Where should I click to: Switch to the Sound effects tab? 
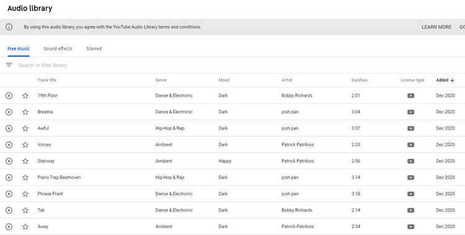click(58, 48)
